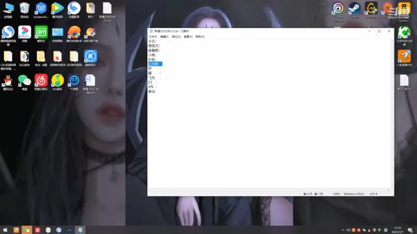Click the 100% zoom status bar entry
The width and height of the screenshot is (417, 234).
coord(336,194)
